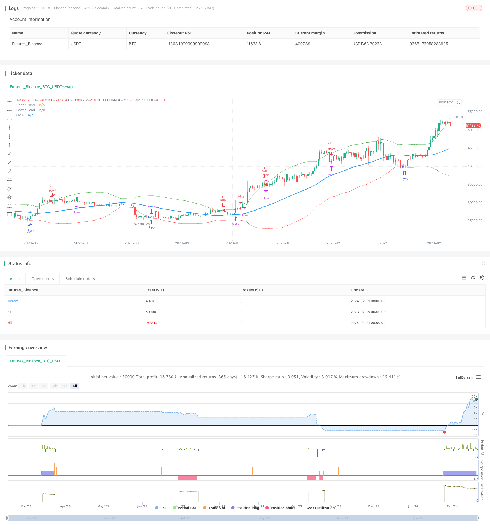Set zoom range to 24h
Screen dimensions: 490x529
64,386
